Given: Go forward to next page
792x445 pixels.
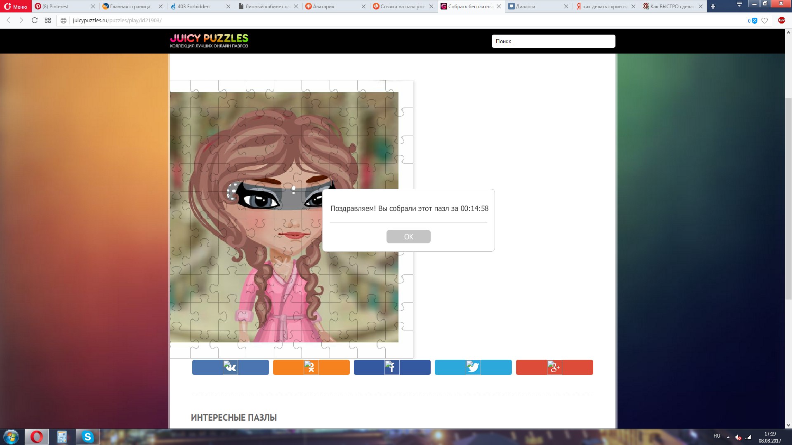Looking at the screenshot, I should [21, 20].
